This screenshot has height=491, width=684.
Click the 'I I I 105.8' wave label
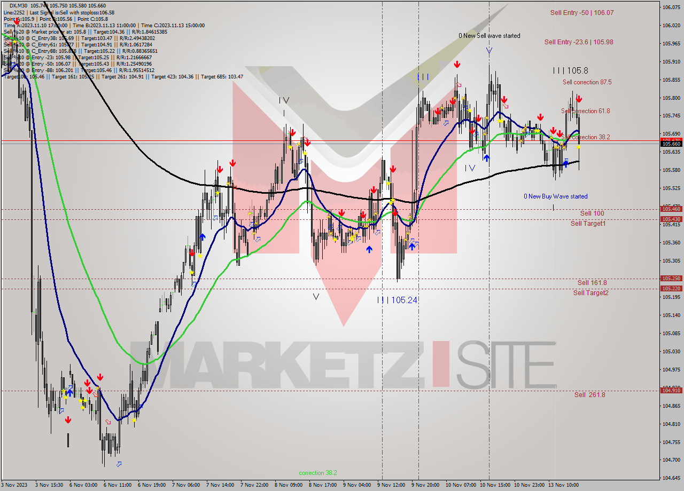(571, 70)
